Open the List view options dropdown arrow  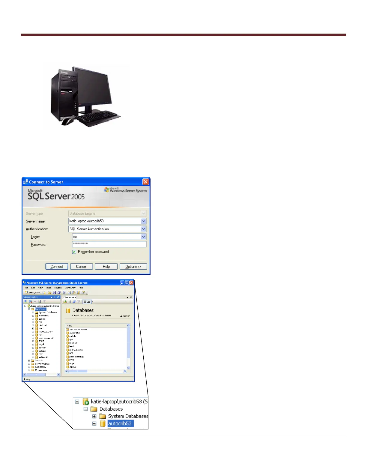tap(92, 302)
